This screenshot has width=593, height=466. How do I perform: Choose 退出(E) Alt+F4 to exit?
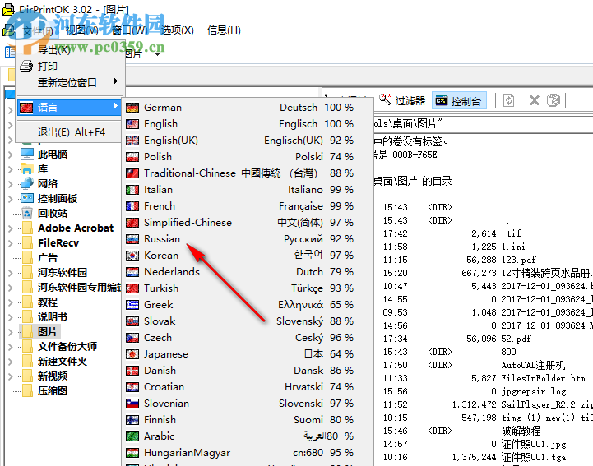coord(70,132)
